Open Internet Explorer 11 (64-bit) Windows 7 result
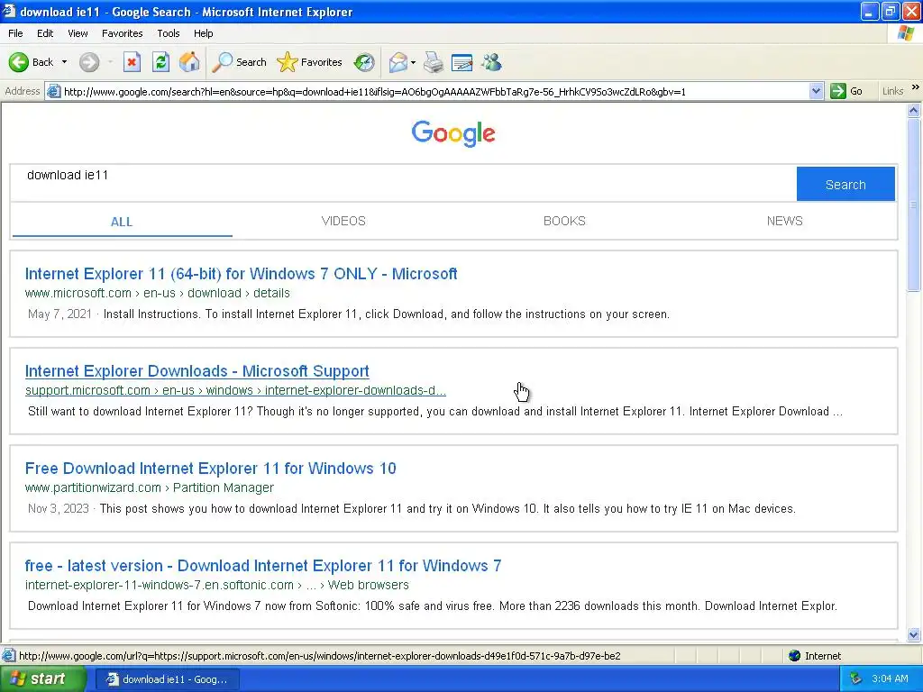The width and height of the screenshot is (923, 692). pos(241,274)
